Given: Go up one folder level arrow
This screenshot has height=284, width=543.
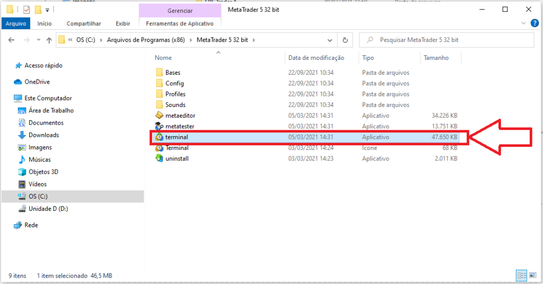Looking at the screenshot, I should point(49,40).
